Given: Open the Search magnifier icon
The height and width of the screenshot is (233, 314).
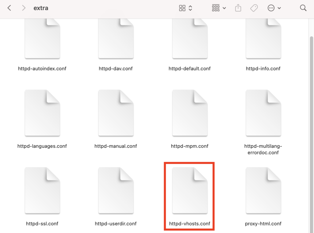Looking at the screenshot, I should point(303,8).
